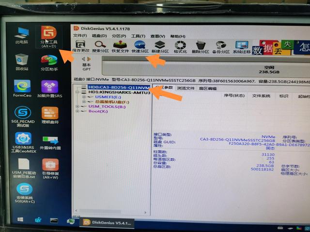This screenshot has width=310, height=232.
Task: Click 安装系统SGI(Alt+C) desktop icon
Action: [x=25, y=193]
